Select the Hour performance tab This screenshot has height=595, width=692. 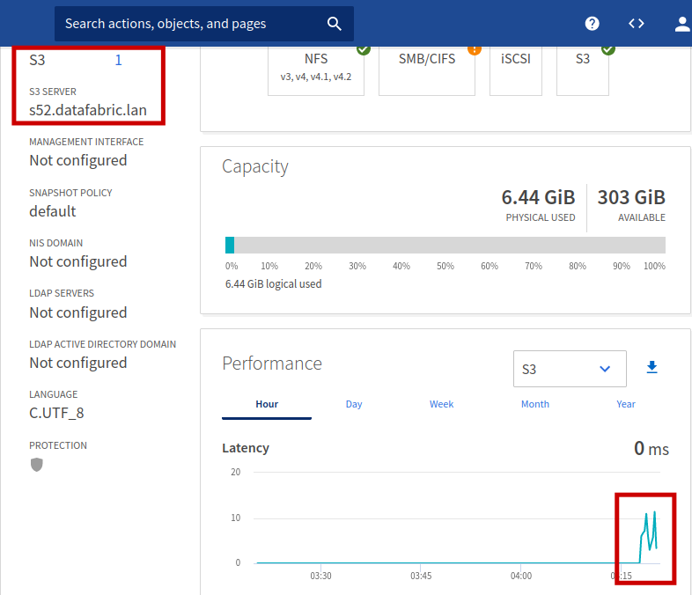(267, 405)
